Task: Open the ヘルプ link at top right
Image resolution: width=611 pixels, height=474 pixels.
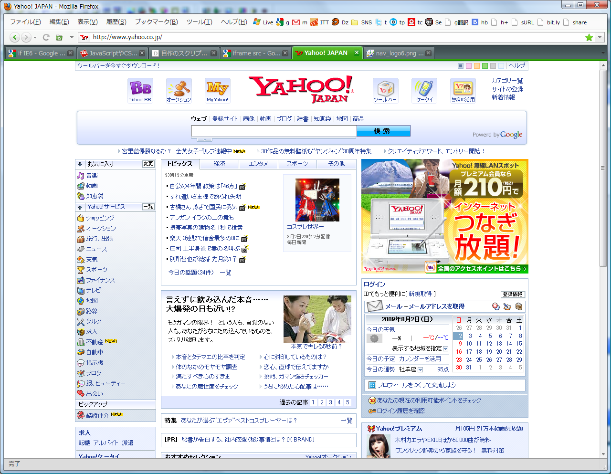Action: coord(517,66)
